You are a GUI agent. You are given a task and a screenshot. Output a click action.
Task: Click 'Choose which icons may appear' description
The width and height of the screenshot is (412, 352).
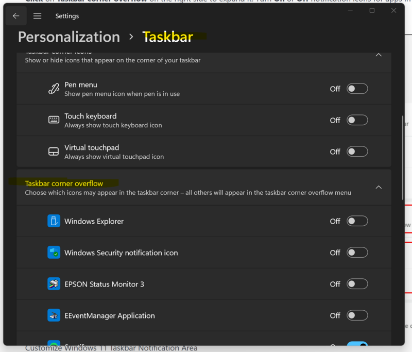pos(188,193)
